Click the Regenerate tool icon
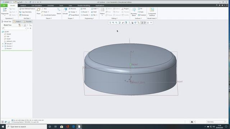 pos(5,10)
